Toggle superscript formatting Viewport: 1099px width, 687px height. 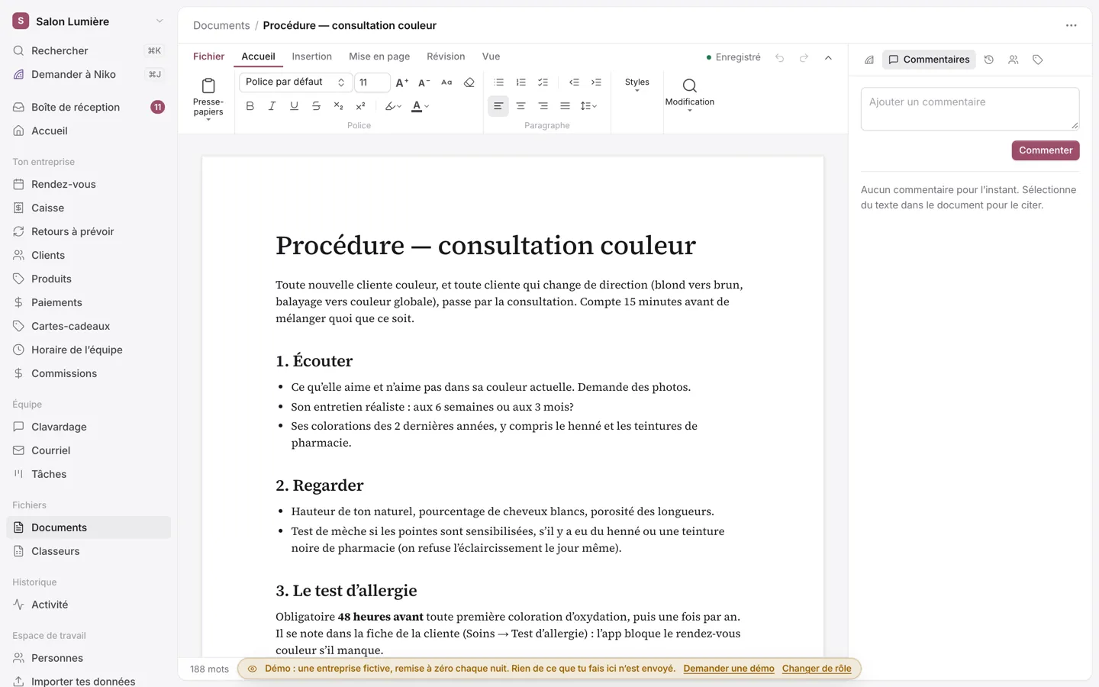pos(360,106)
